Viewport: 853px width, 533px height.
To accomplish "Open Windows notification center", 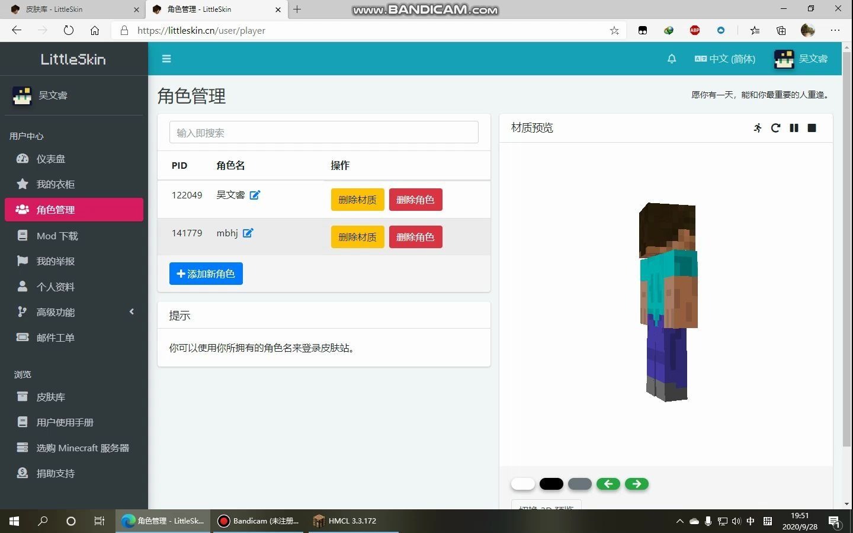I will click(x=835, y=522).
